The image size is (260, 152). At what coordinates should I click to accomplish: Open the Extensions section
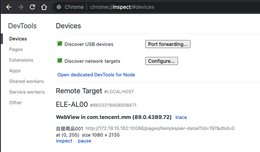tap(21, 60)
